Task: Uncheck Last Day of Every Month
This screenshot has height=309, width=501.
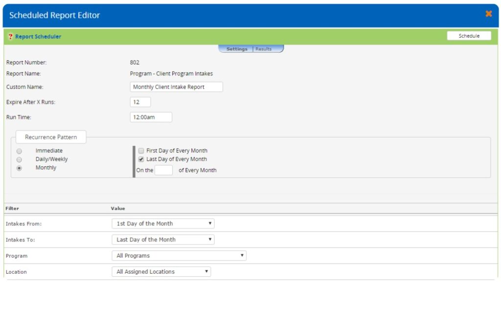Action: tap(141, 159)
